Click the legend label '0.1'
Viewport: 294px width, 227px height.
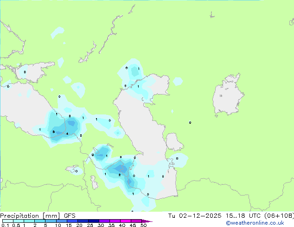click(5, 225)
